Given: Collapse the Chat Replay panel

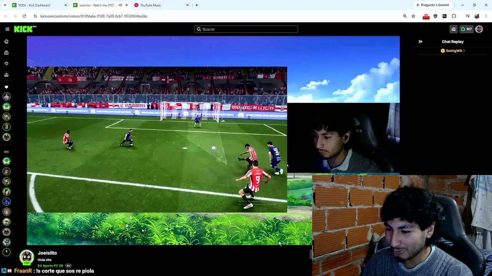Looking at the screenshot, I should 420,41.
